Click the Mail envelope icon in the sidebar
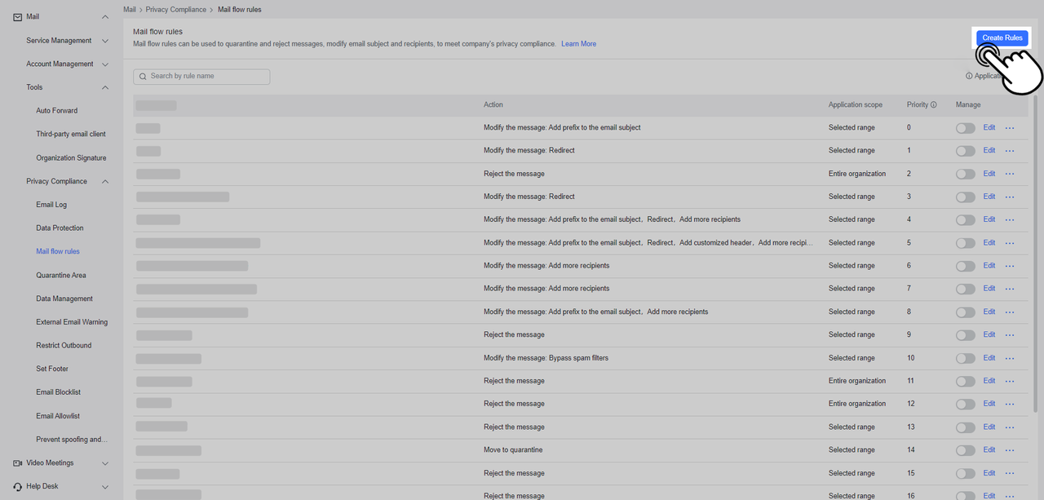Viewport: 1044px width, 500px height. (18, 16)
